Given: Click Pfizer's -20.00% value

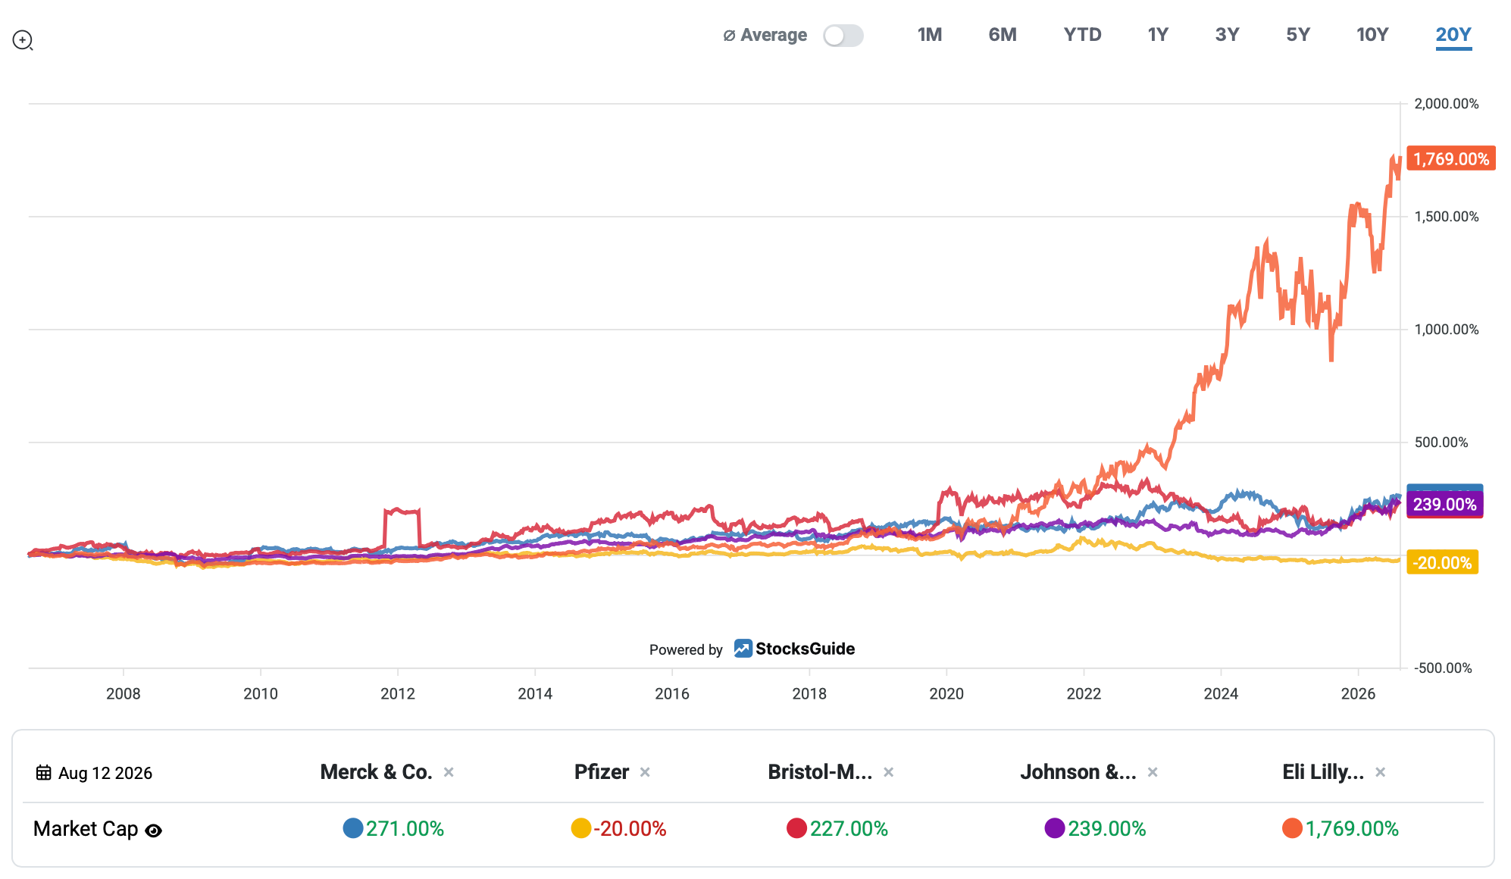Looking at the screenshot, I should [630, 829].
